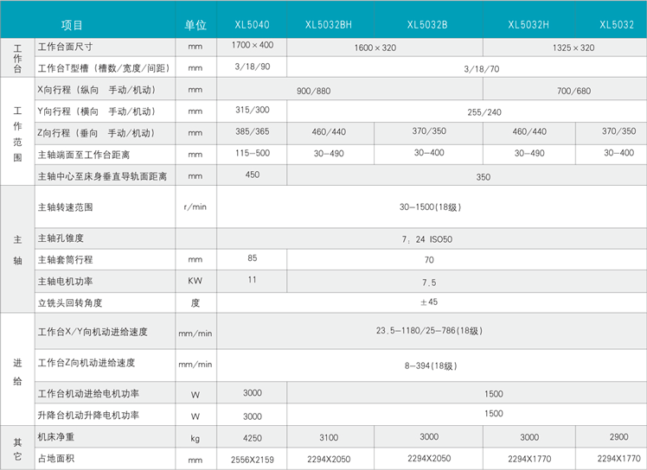Select the 机床净重 row label

pyautogui.click(x=57, y=436)
